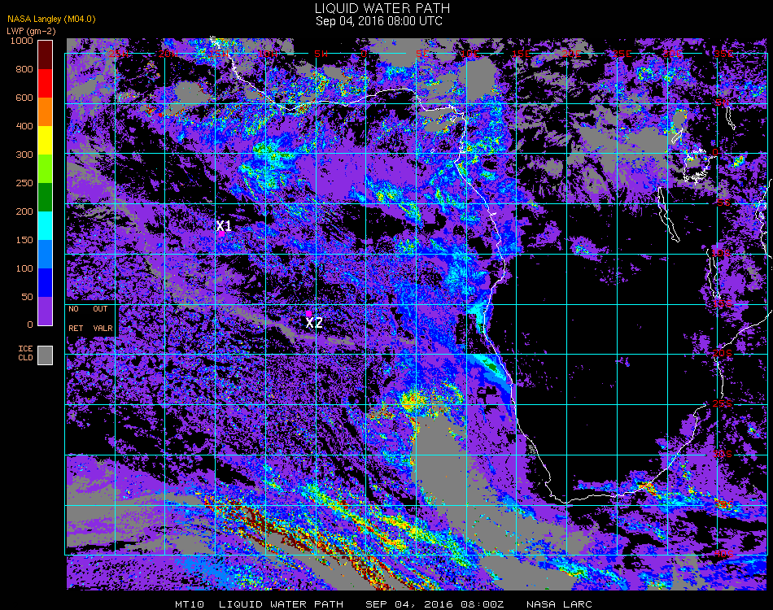Click the 800 value on the legend

(24, 69)
